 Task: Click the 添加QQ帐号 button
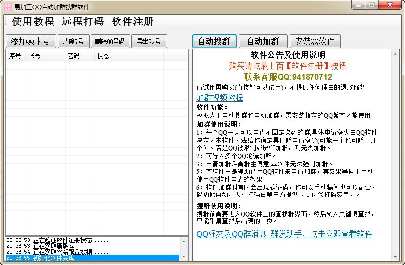pyautogui.click(x=31, y=41)
